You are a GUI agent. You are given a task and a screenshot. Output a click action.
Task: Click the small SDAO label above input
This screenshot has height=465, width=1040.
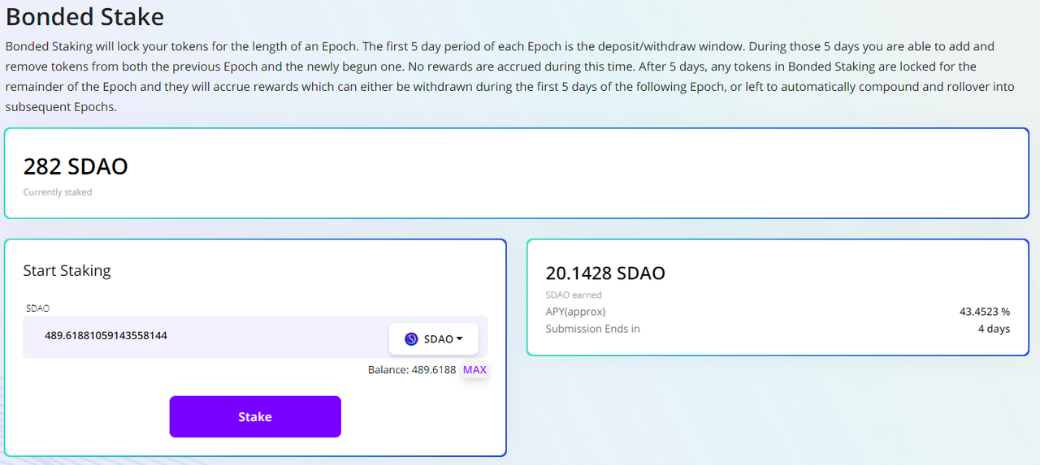coord(37,308)
